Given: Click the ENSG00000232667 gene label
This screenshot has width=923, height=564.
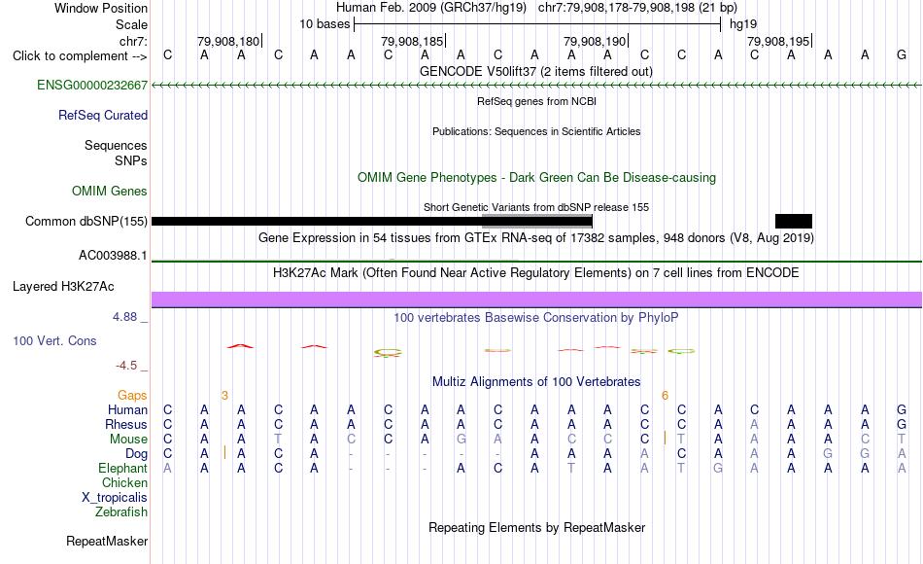Looking at the screenshot, I should [92, 86].
